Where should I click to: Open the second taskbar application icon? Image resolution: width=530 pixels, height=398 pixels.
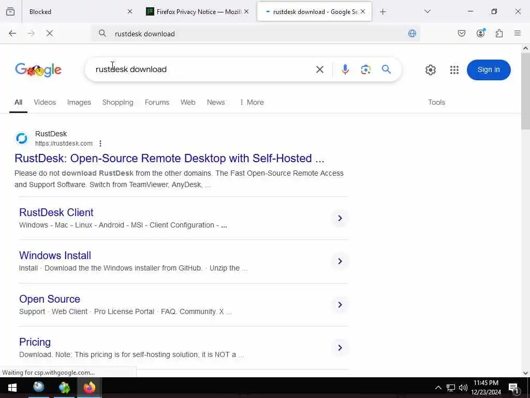(x=64, y=388)
